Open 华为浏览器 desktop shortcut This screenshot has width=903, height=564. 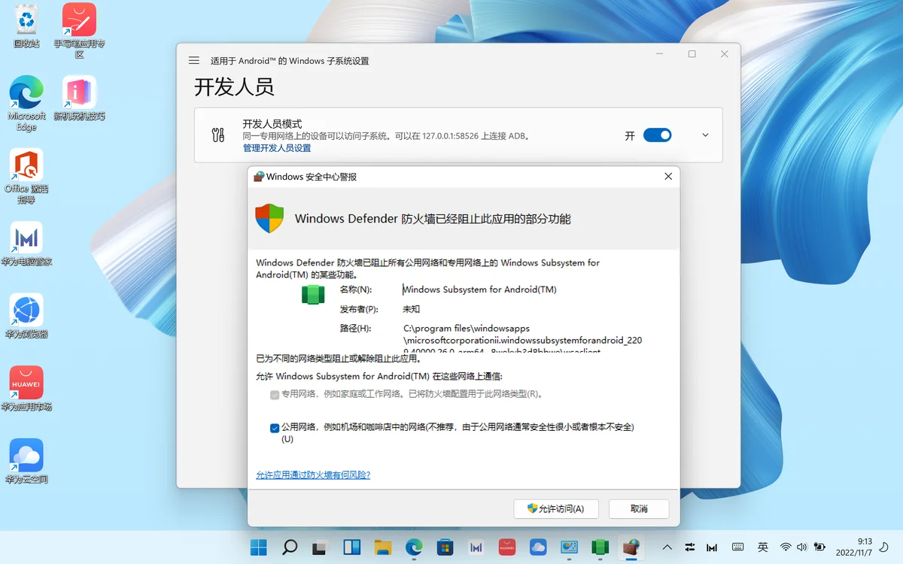(x=26, y=317)
